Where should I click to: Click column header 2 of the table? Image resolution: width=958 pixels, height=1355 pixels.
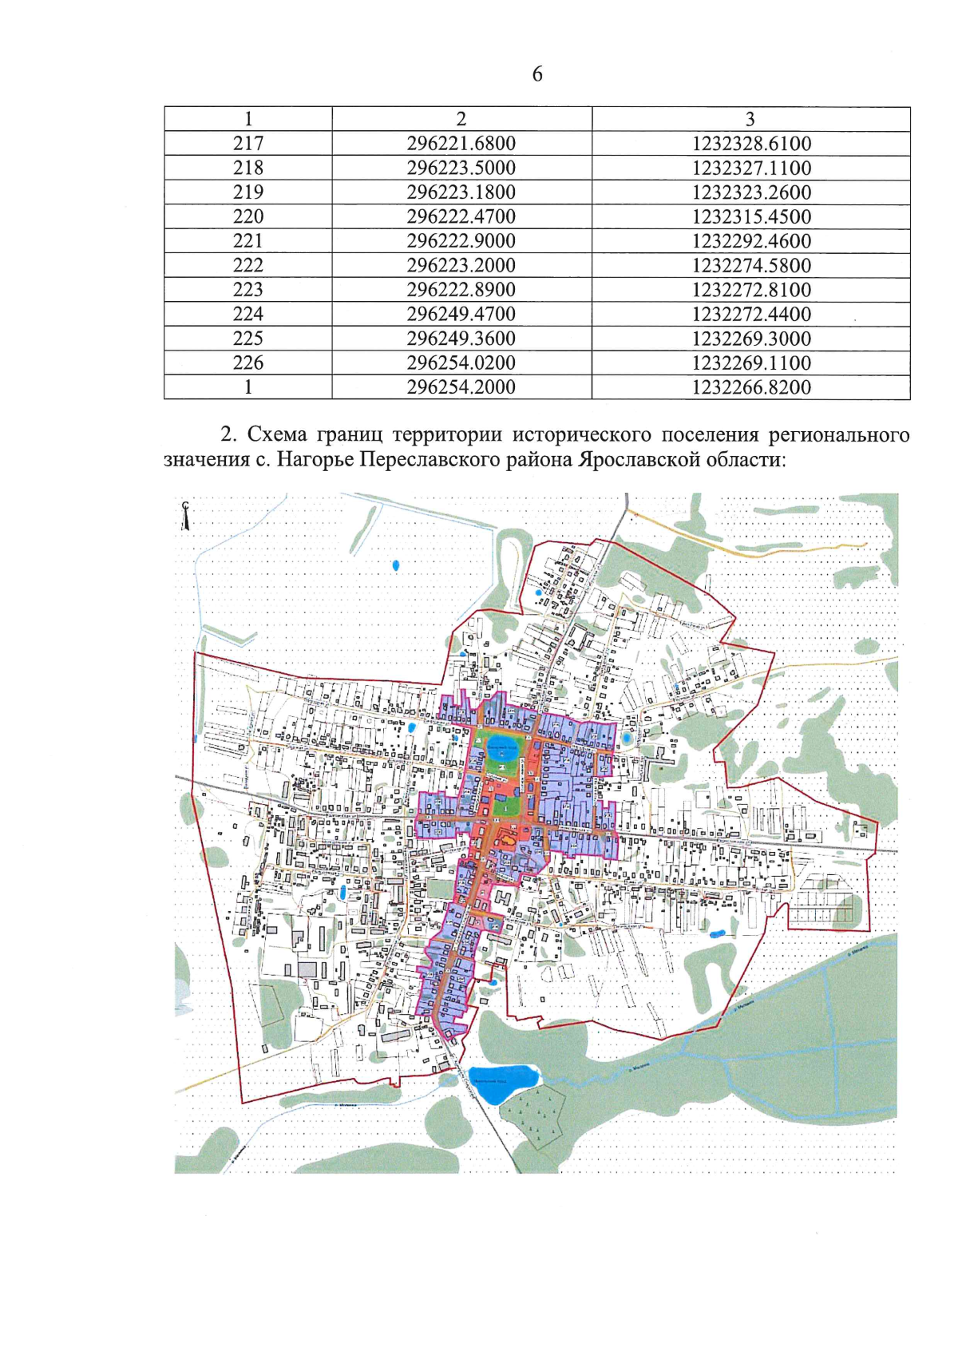(461, 119)
